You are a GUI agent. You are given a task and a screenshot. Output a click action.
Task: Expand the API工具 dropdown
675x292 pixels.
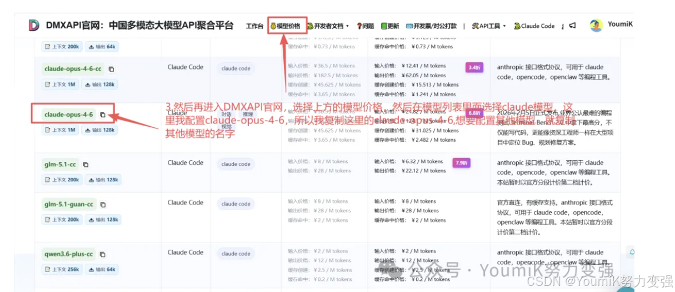point(489,26)
